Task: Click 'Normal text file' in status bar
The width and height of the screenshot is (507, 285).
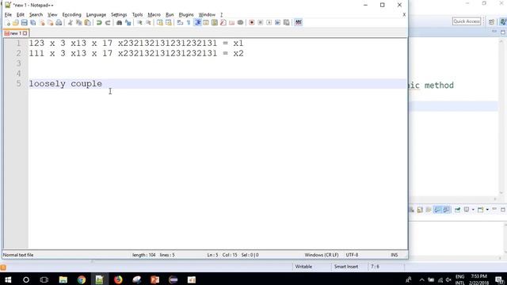Action: [18, 255]
